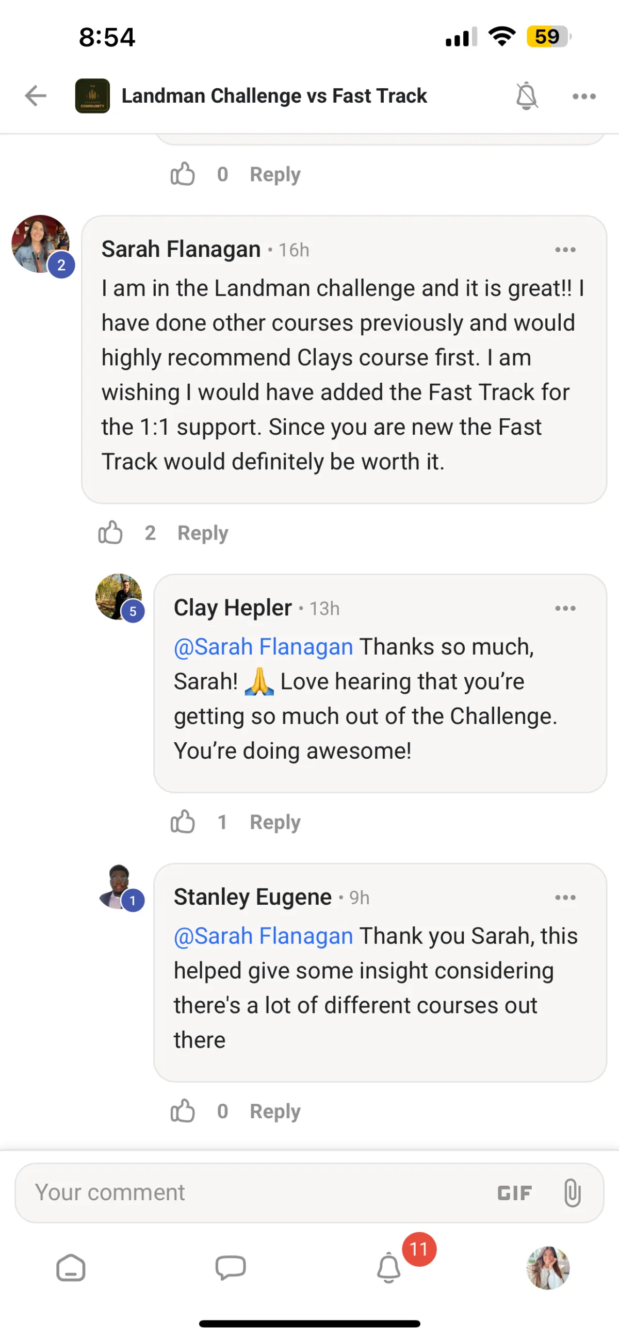The height and width of the screenshot is (1339, 619).
Task: Like Clay Hepler's reply
Action: (183, 822)
